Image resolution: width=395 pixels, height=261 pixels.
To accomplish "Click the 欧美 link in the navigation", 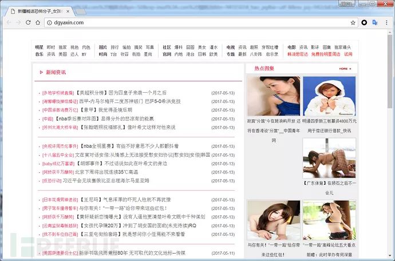I will [x=214, y=54].
